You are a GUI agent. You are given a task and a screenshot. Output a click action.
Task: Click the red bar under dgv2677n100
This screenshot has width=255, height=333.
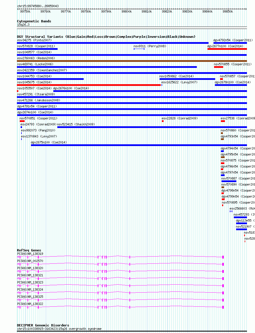[227, 49]
